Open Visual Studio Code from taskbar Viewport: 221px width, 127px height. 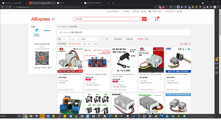click(133, 116)
